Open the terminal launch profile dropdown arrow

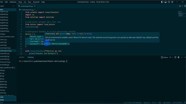(172, 57)
